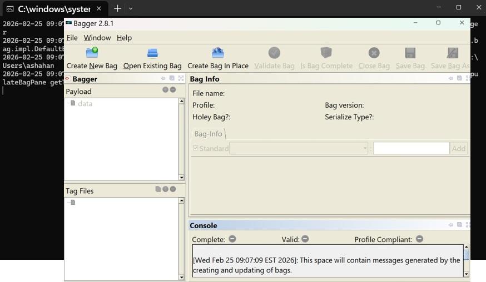486x282 pixels.
Task: Click the remove button in Tag Files header
Action: (x=173, y=189)
